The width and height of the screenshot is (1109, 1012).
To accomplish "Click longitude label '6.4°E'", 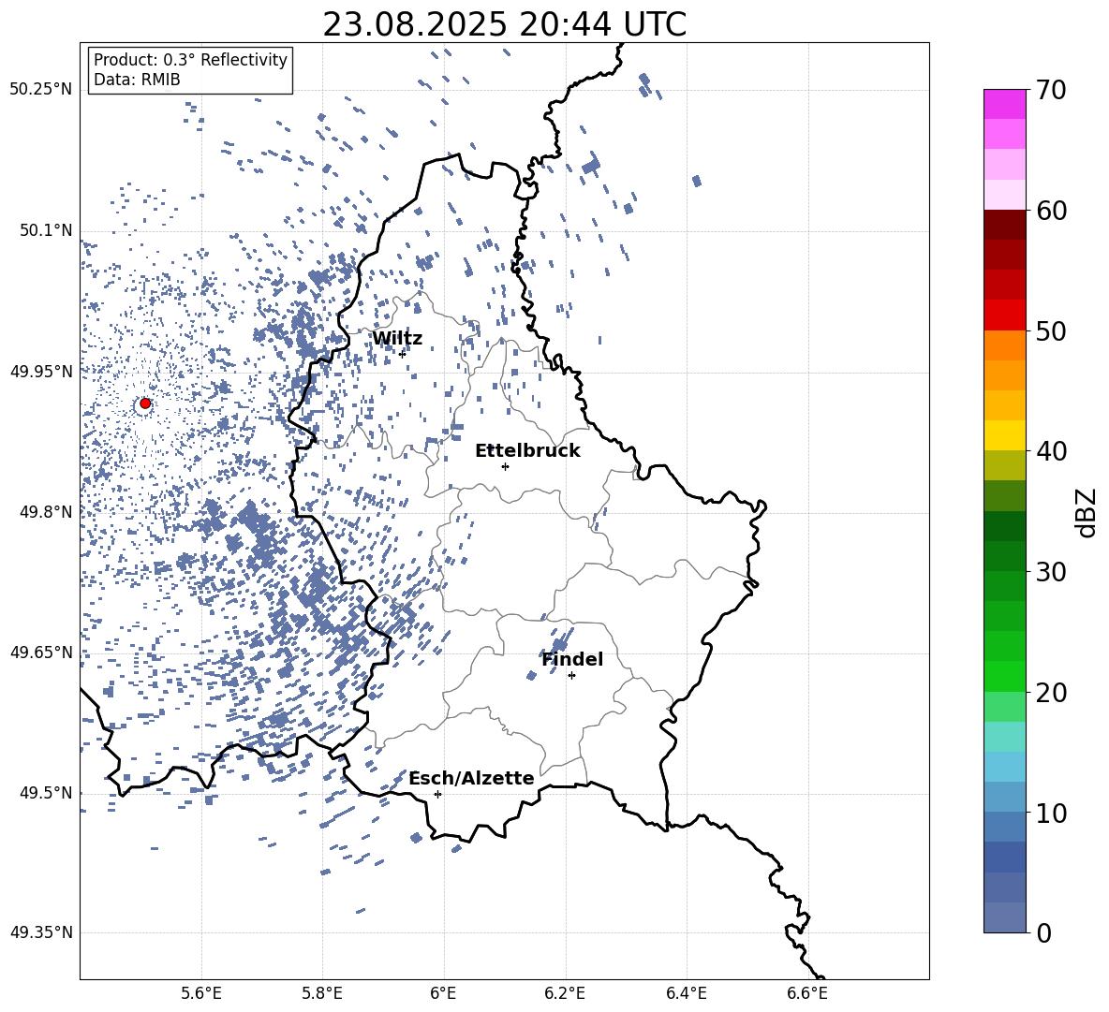I will point(686,993).
